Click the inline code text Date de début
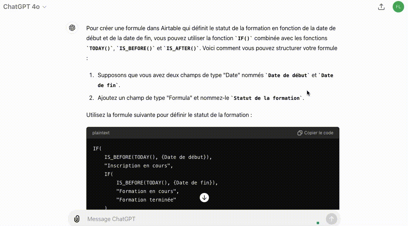 point(288,75)
